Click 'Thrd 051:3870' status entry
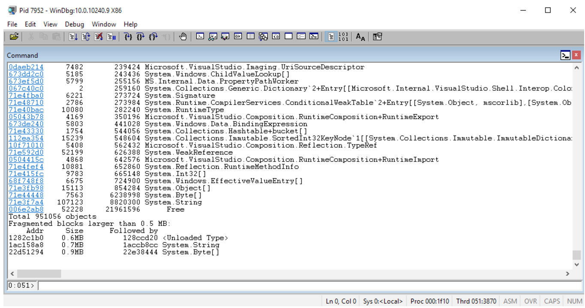Screen dimensions: 585x308 [476, 301]
